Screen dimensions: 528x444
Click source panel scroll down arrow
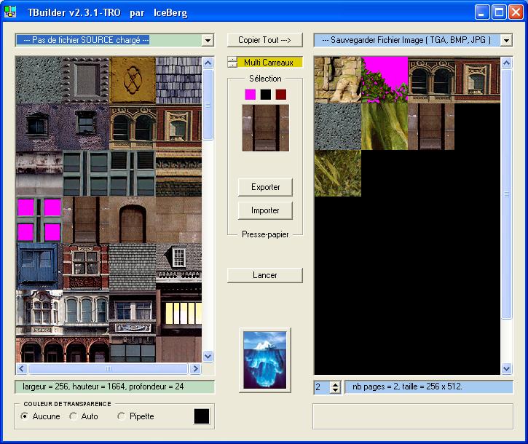coord(208,356)
